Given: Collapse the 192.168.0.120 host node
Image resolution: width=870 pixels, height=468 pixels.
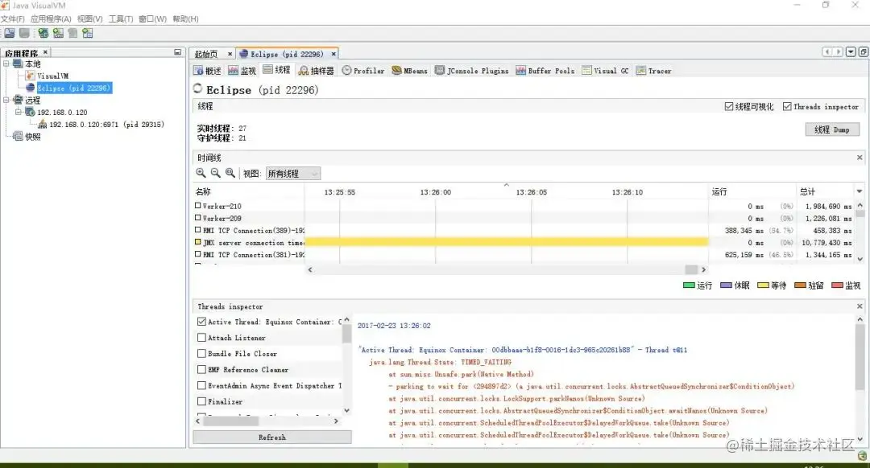Looking at the screenshot, I should point(19,112).
